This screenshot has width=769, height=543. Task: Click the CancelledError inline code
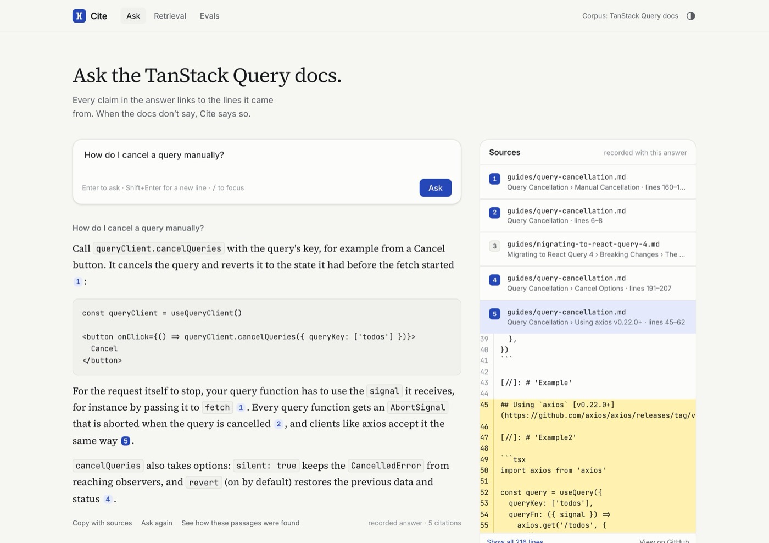pyautogui.click(x=386, y=466)
